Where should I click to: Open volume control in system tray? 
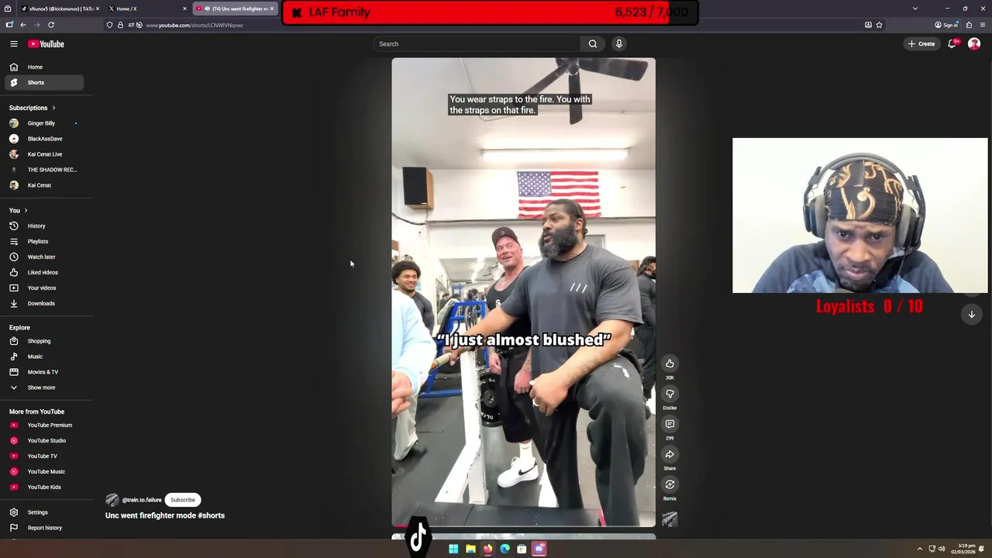click(942, 549)
